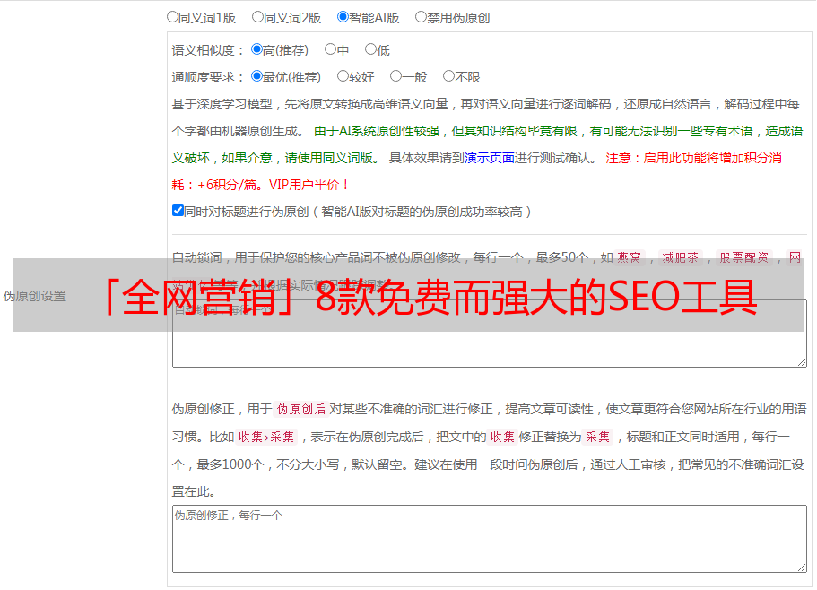Click the 伪原创修正 textarea resize handle
The height and width of the screenshot is (590, 817).
[802, 568]
